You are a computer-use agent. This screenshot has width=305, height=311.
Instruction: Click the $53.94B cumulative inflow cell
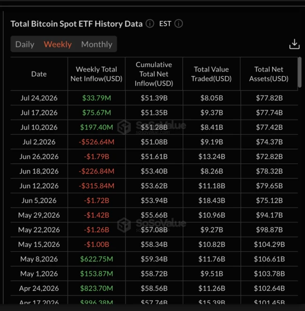[154, 201]
